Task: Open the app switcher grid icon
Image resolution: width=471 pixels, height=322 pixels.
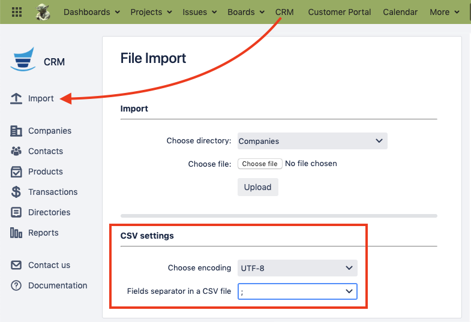Action: 17,12
